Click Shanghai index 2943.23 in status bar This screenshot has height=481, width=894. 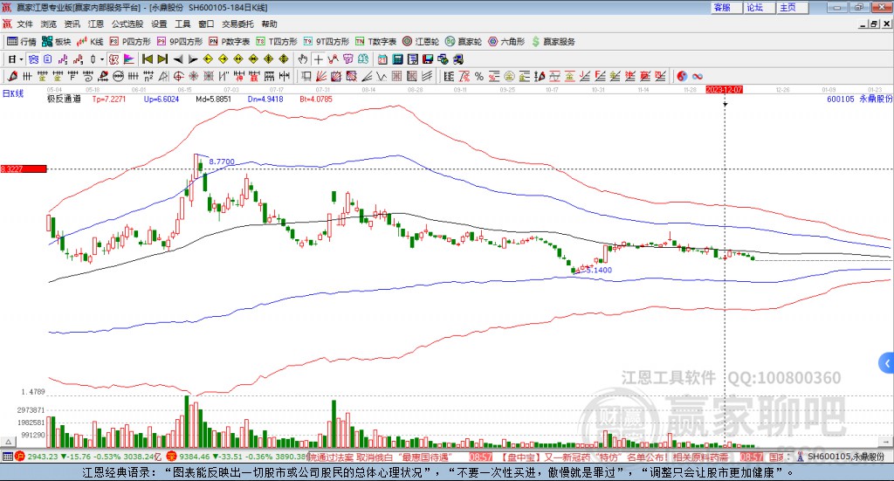coord(43,457)
